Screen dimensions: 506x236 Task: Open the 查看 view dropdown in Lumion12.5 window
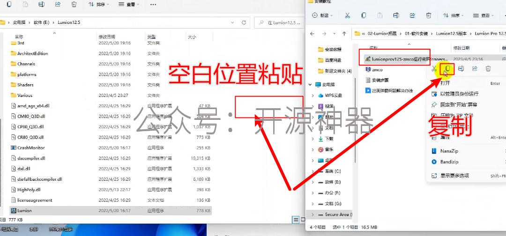129,5
